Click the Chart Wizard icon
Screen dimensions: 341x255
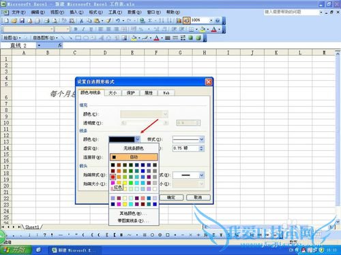click(179, 20)
